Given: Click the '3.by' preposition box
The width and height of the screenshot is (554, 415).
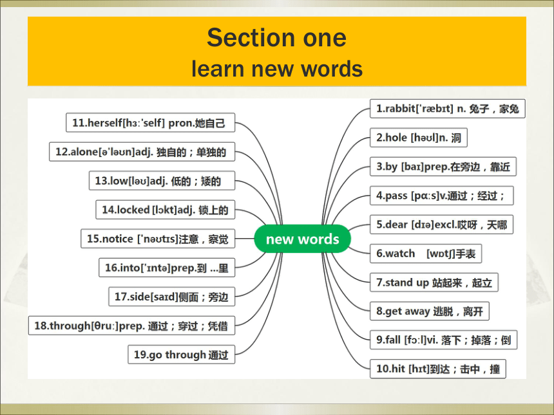Looking at the screenshot, I should (x=443, y=167).
